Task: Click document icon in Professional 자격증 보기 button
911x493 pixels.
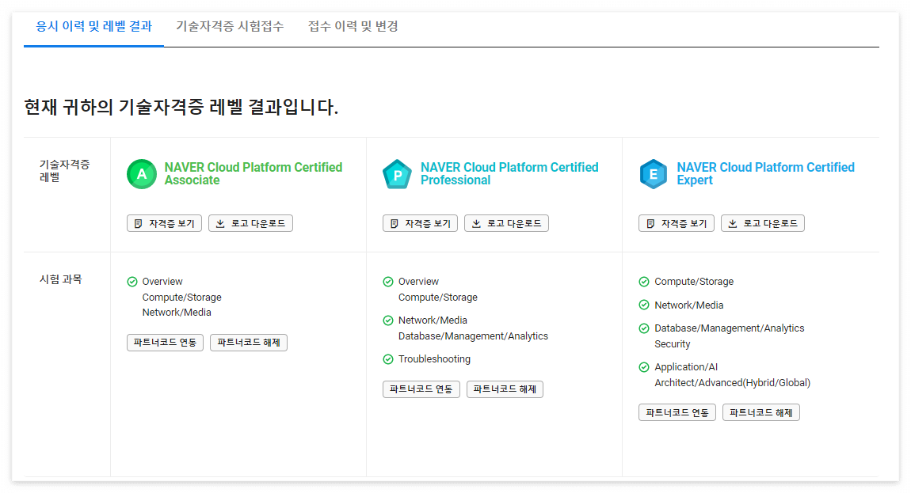Action: pyautogui.click(x=394, y=224)
